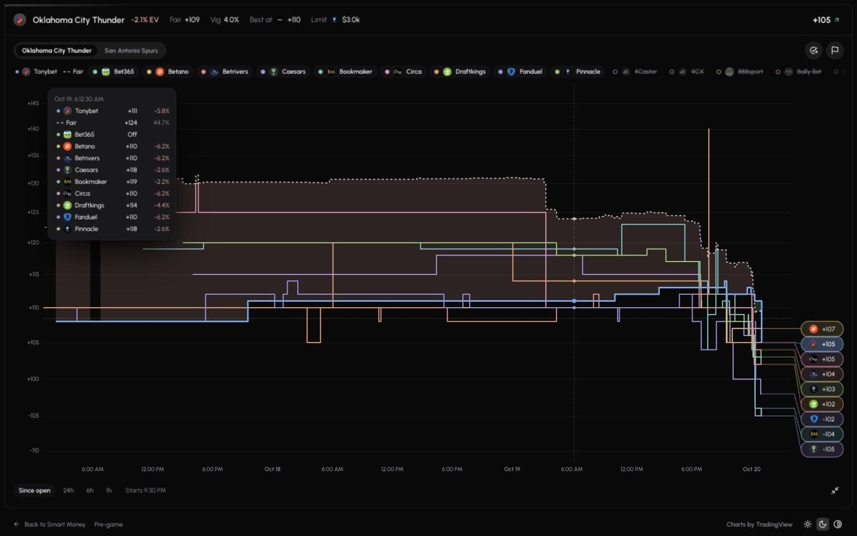Enable the 888sport series
This screenshot has height=536, width=857.
740,72
